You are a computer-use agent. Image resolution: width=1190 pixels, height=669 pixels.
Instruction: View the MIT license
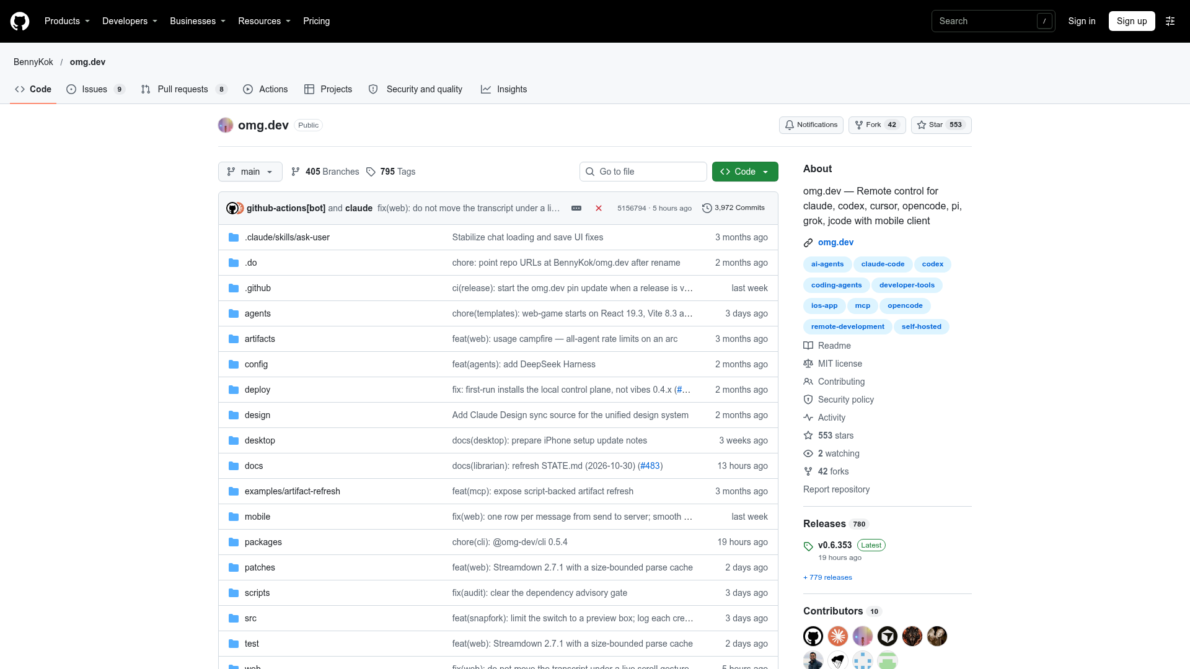click(x=833, y=364)
